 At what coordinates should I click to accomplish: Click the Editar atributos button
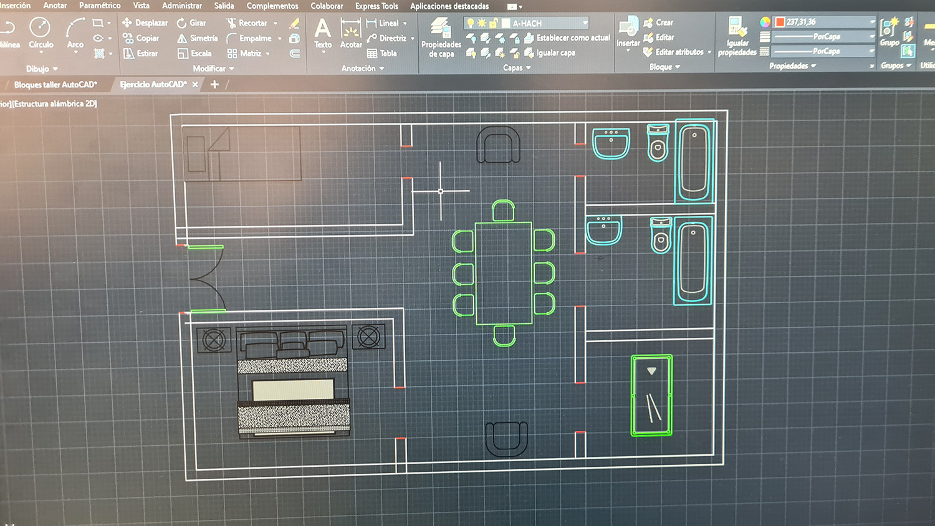678,52
